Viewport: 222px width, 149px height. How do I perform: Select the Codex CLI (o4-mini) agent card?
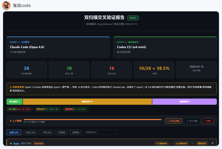click(165, 47)
